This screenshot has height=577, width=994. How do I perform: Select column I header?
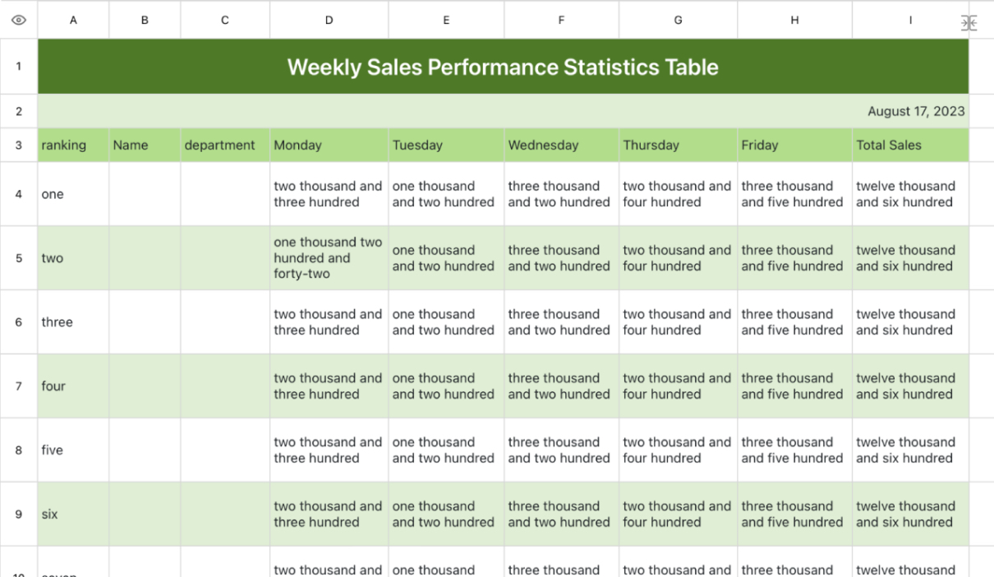(910, 21)
